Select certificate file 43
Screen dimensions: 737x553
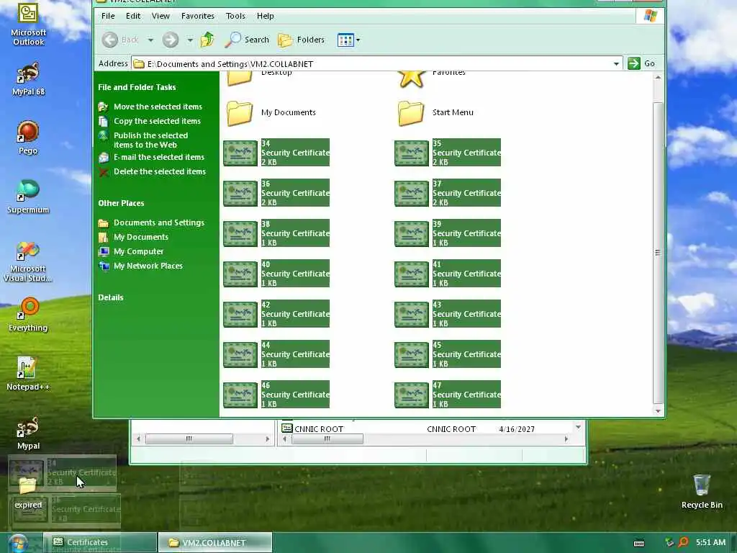tap(448, 314)
